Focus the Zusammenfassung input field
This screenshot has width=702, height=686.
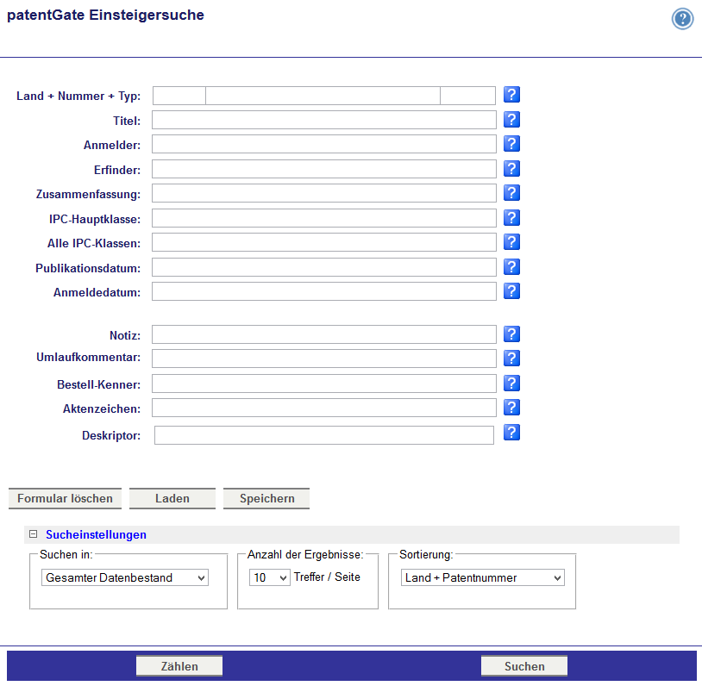(x=324, y=193)
